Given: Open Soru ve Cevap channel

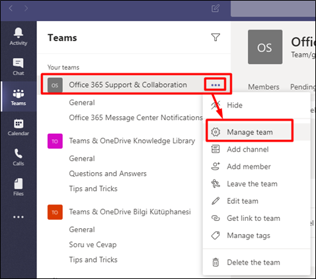Looking at the screenshot, I should pyautogui.click(x=93, y=245).
